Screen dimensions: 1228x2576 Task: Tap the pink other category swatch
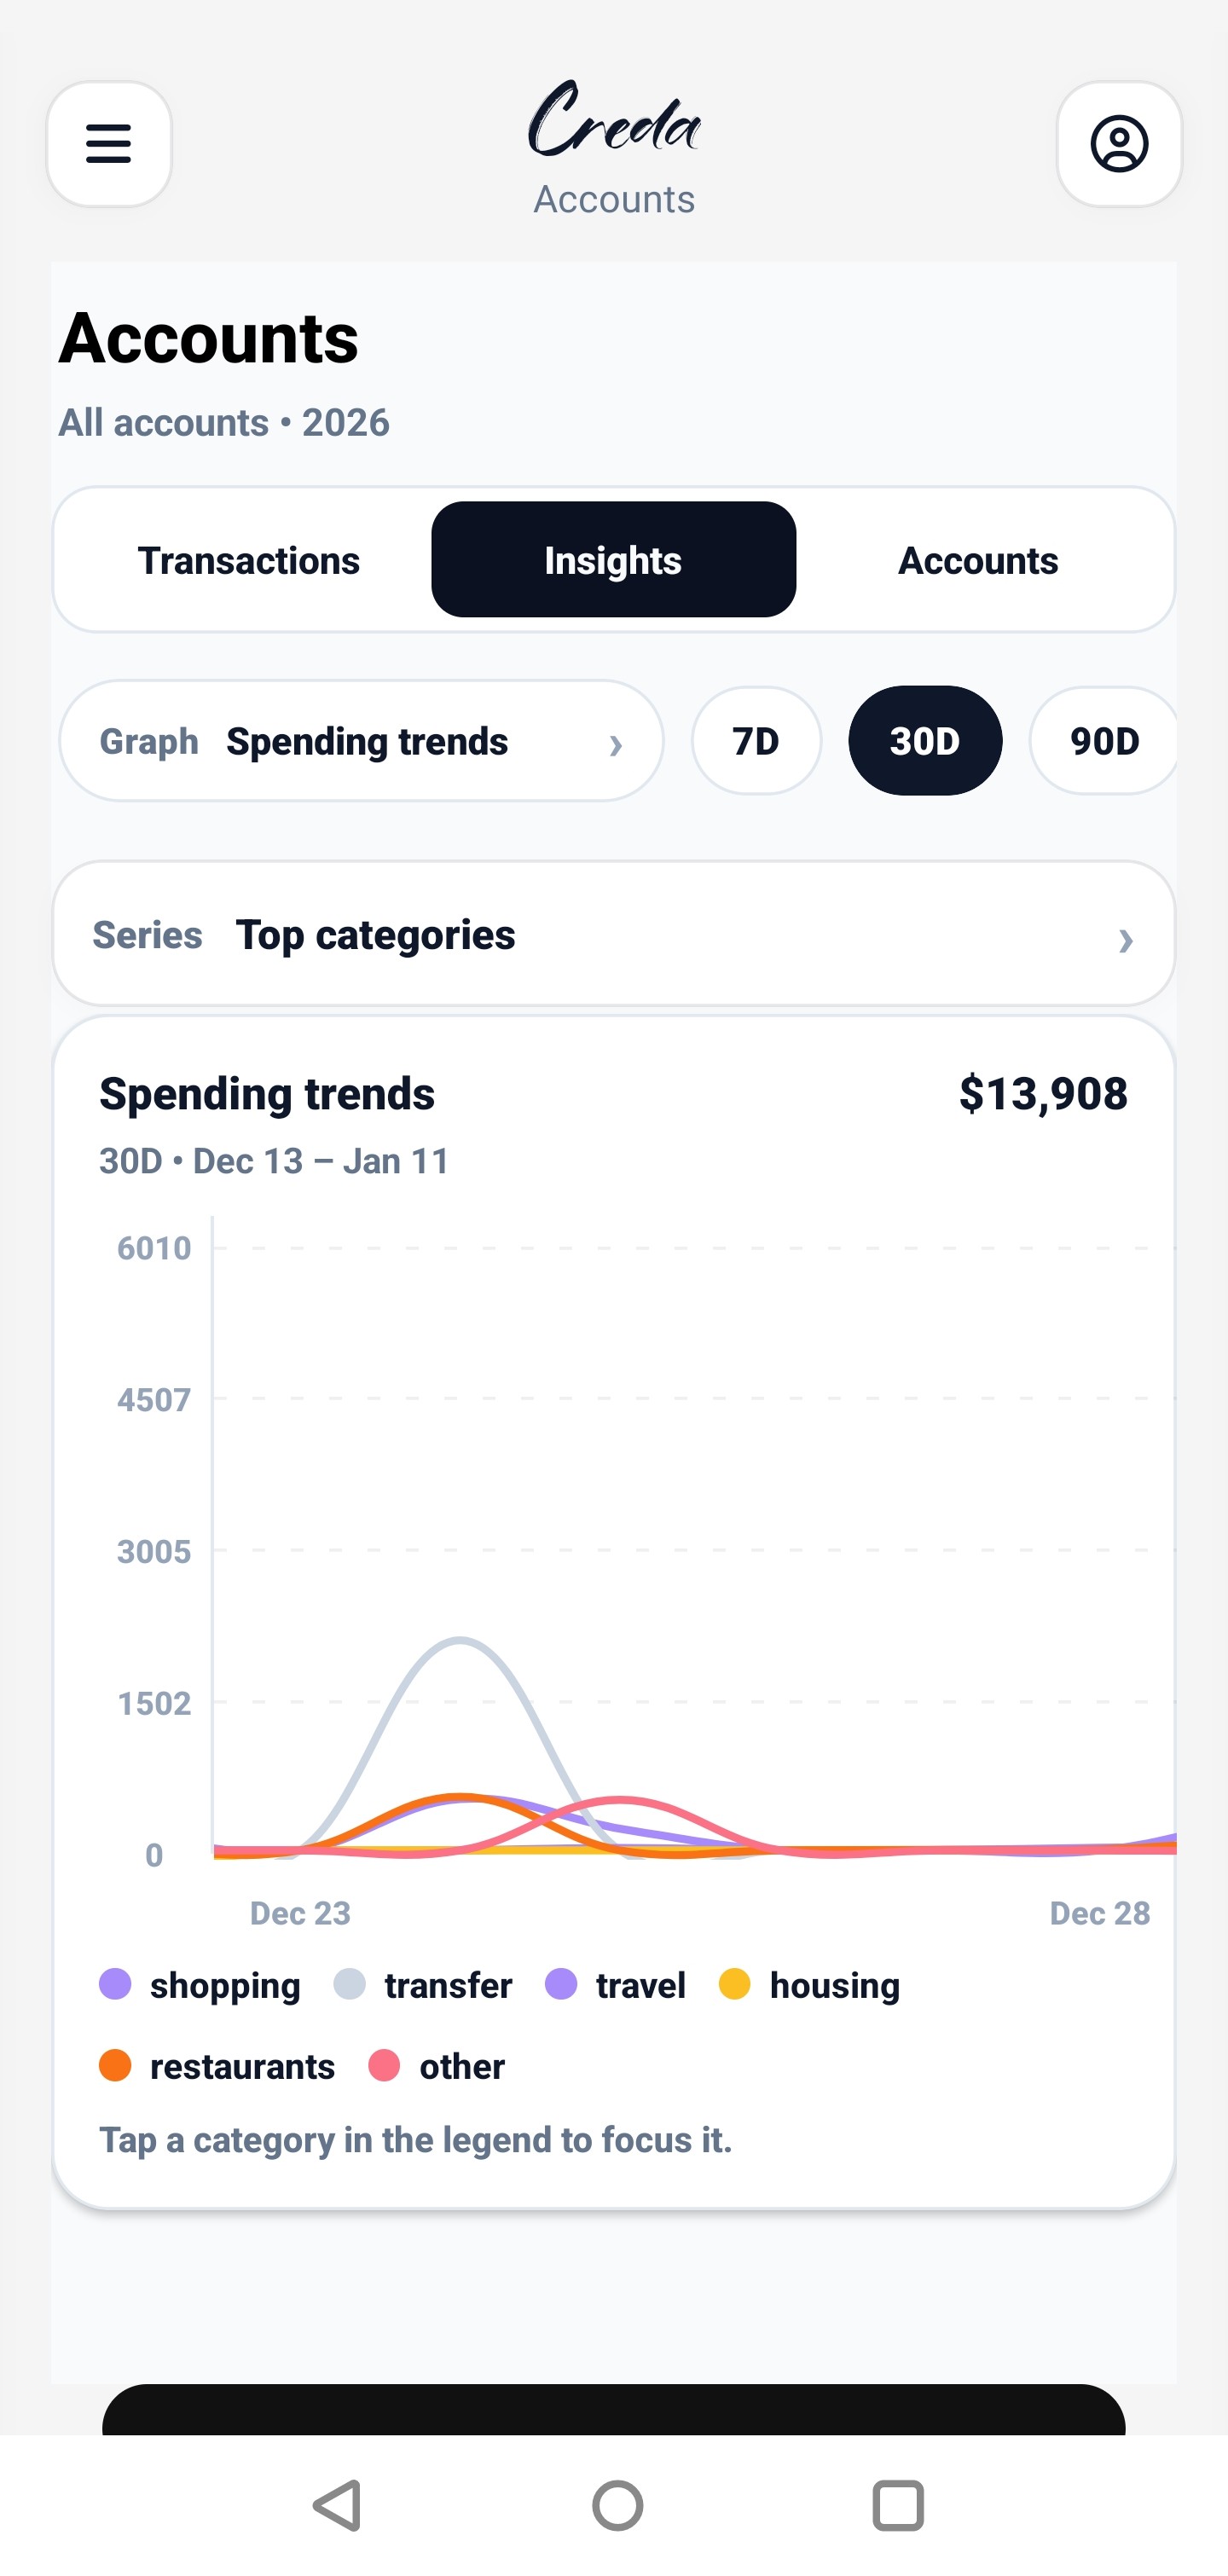click(x=384, y=2066)
